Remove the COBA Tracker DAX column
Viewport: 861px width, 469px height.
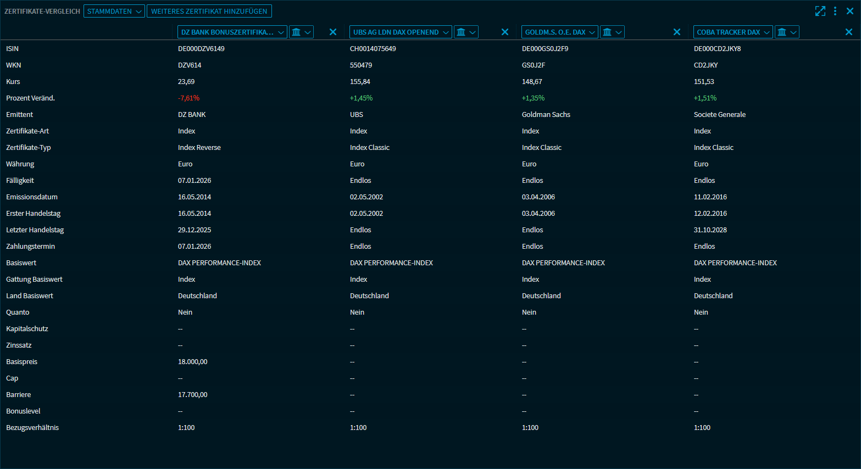click(x=849, y=32)
